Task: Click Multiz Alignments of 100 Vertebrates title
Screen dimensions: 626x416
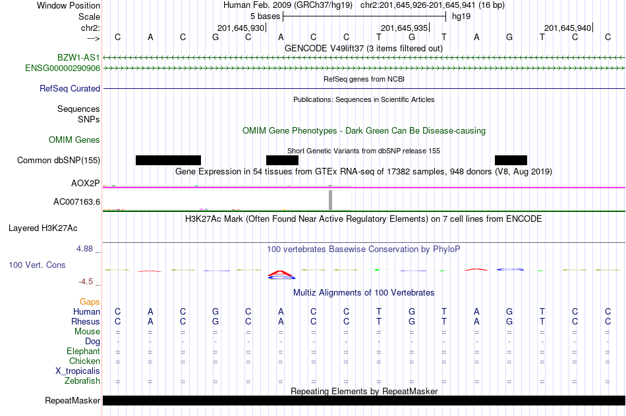Action: pyautogui.click(x=364, y=293)
